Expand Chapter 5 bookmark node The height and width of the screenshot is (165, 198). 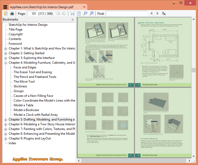[x=6, y=120]
